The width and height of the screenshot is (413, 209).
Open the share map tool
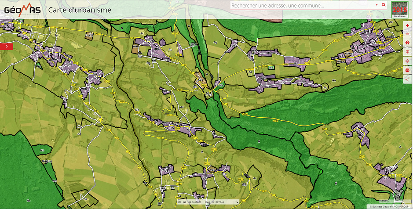click(407, 79)
